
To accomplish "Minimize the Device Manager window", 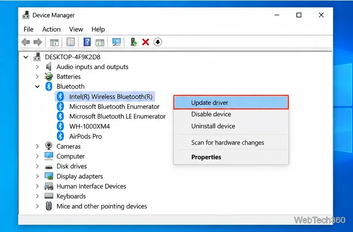I will click(x=277, y=15).
